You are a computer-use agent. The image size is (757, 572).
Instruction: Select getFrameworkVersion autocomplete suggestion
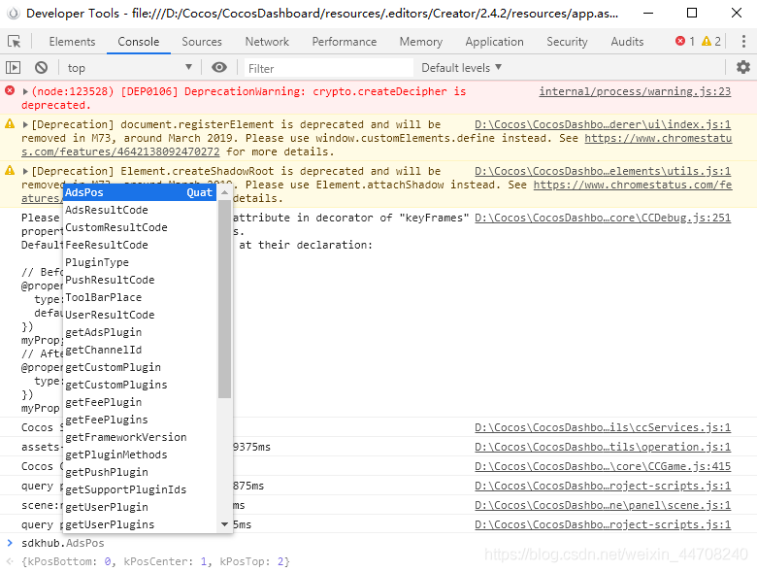click(140, 437)
